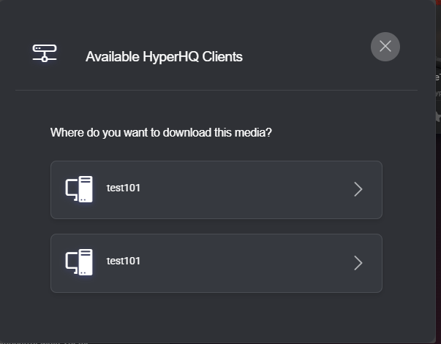Select the first test101 client name
This screenshot has width=441, height=344.
[x=124, y=188]
